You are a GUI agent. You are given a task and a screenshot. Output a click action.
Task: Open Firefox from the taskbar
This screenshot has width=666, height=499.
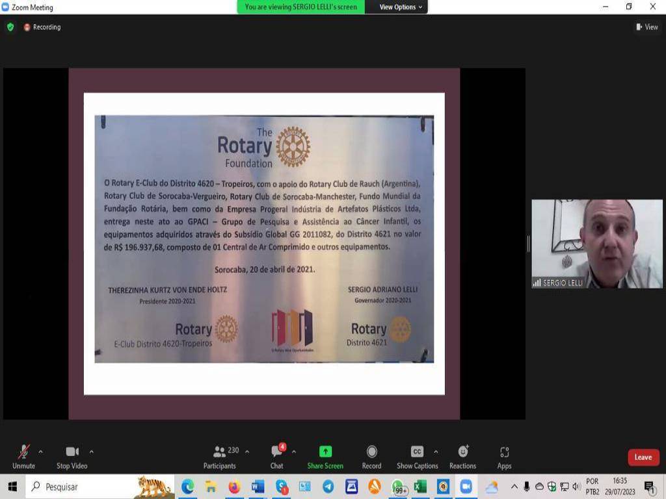[234, 487]
